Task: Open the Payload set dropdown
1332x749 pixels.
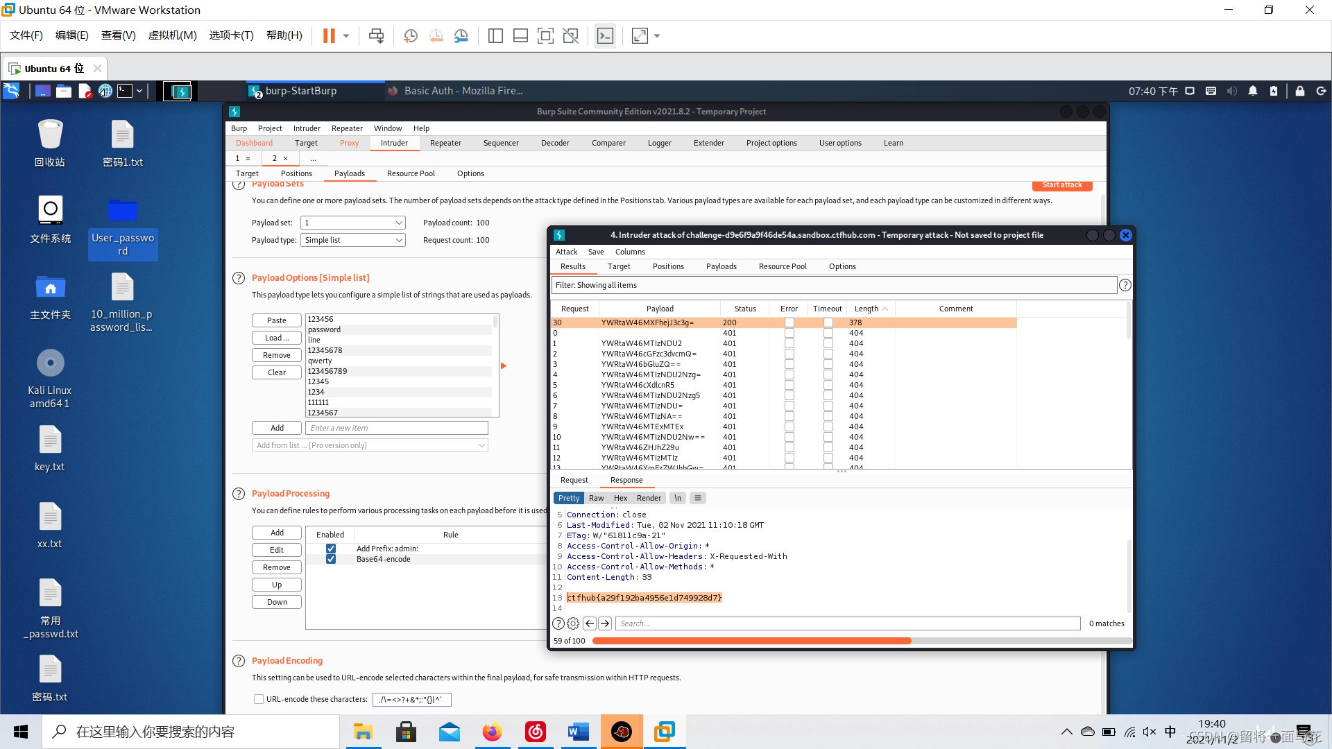Action: [x=353, y=223]
